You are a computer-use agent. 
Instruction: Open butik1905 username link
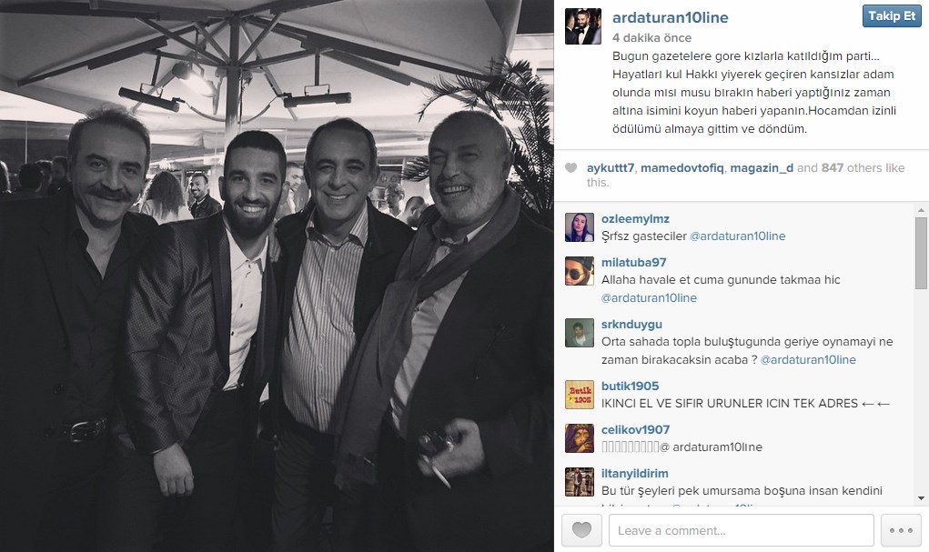(x=630, y=386)
